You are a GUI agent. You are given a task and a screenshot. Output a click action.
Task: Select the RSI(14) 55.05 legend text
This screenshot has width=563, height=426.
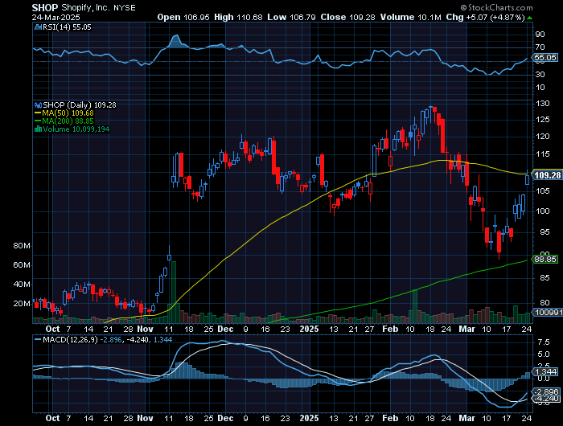(x=67, y=27)
